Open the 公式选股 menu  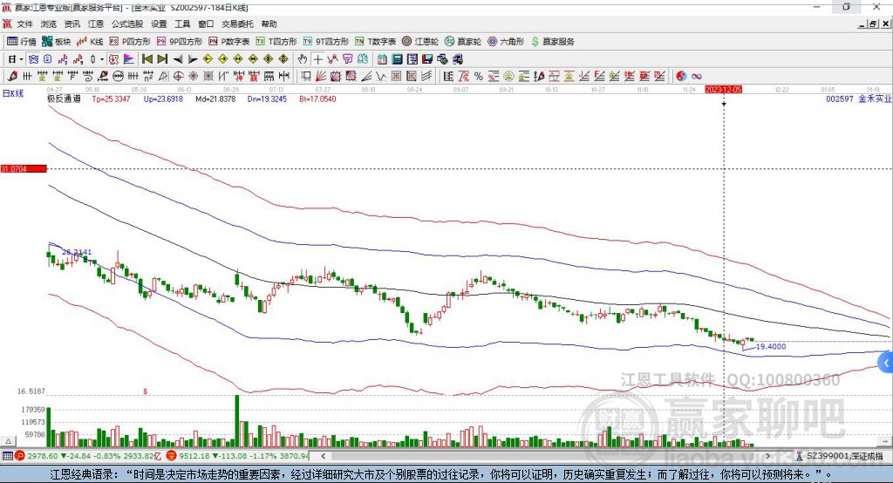(127, 24)
